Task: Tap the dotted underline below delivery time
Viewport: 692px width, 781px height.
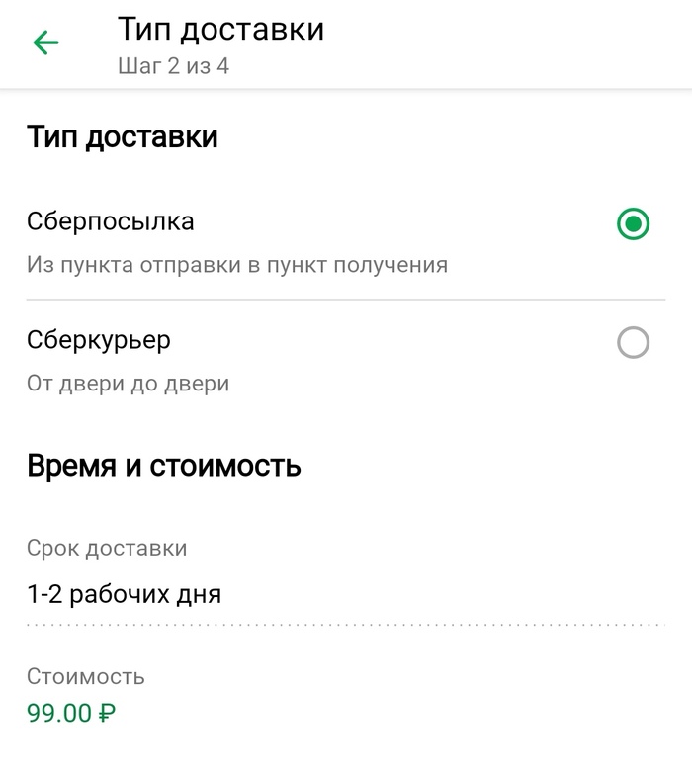Action: point(346,625)
